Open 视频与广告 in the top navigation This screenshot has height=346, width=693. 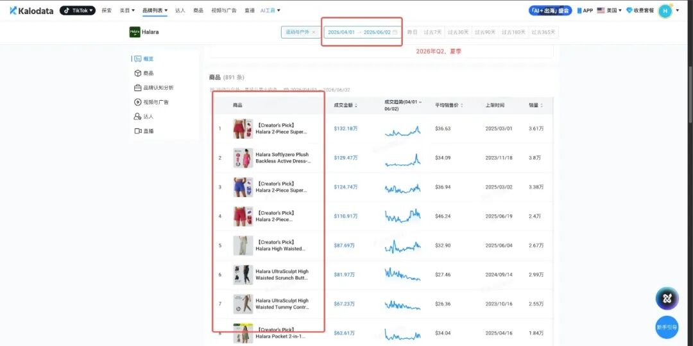tap(224, 10)
